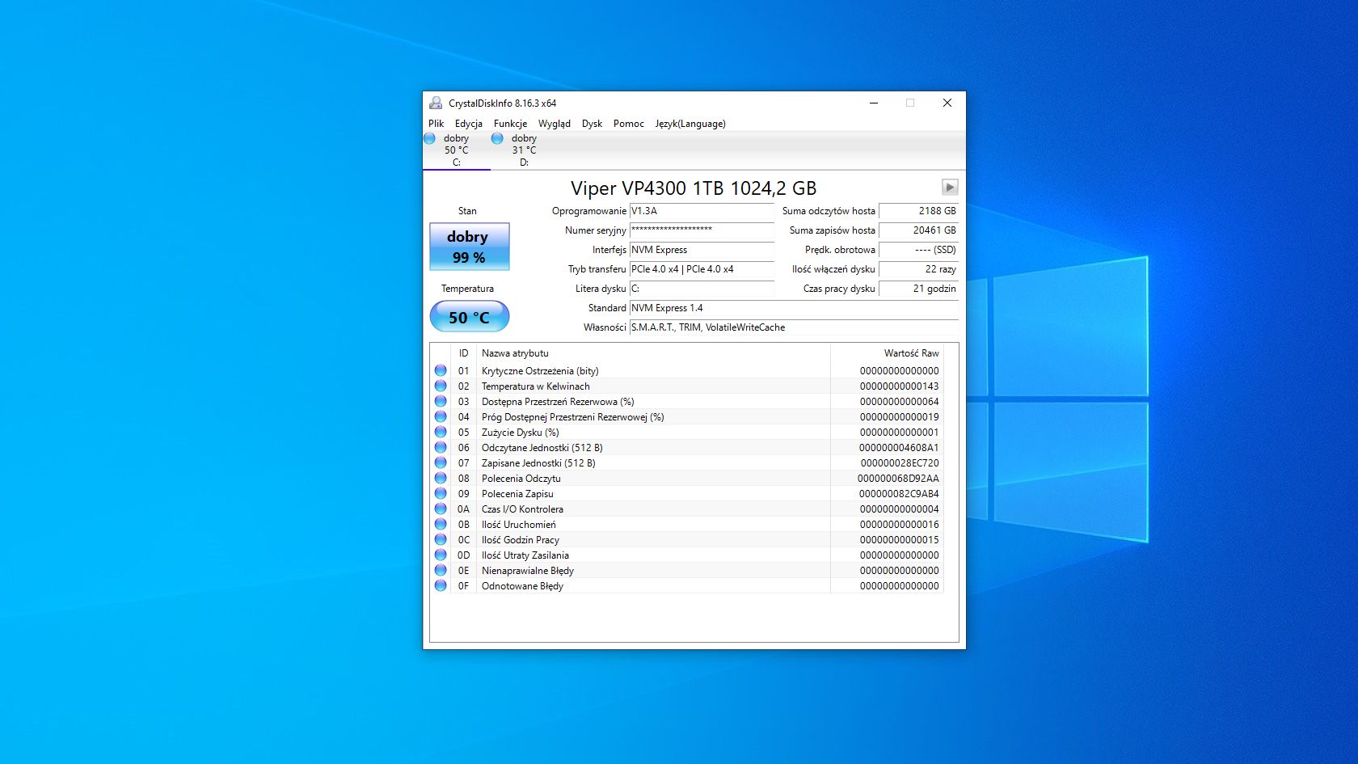Click the Tryb transferu PCIe 4.0 field
This screenshot has width=1358, height=764.
(702, 269)
